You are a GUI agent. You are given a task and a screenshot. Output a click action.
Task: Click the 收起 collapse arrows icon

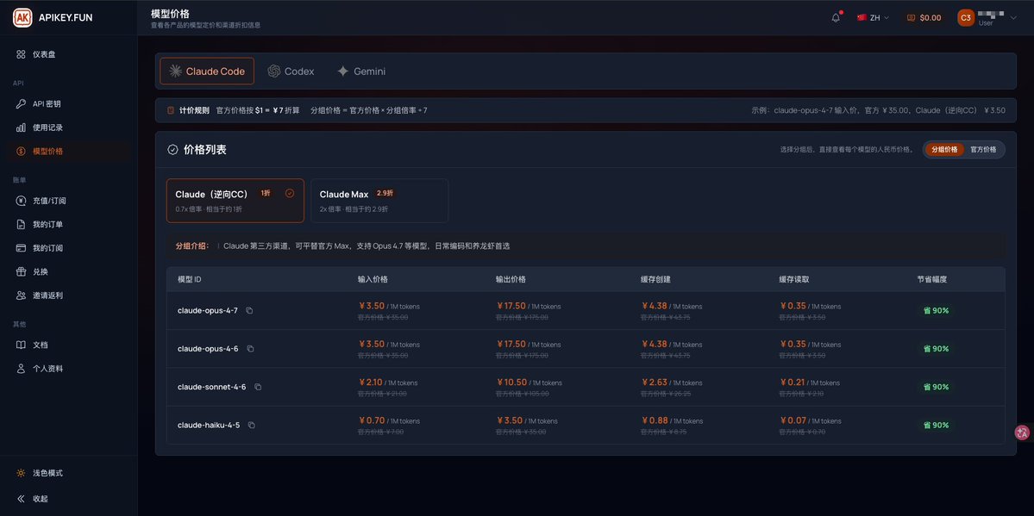click(21, 499)
